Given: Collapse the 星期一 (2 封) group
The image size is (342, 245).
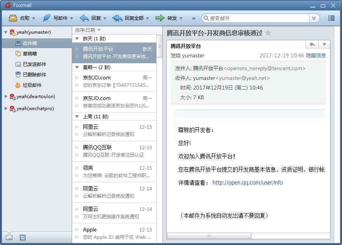Looking at the screenshot, I should pos(77,67).
